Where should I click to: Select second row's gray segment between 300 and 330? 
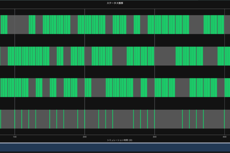[x=165, y=56]
